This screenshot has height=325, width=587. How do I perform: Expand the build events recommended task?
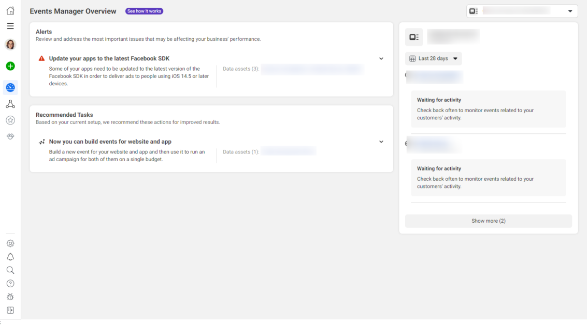click(x=381, y=142)
